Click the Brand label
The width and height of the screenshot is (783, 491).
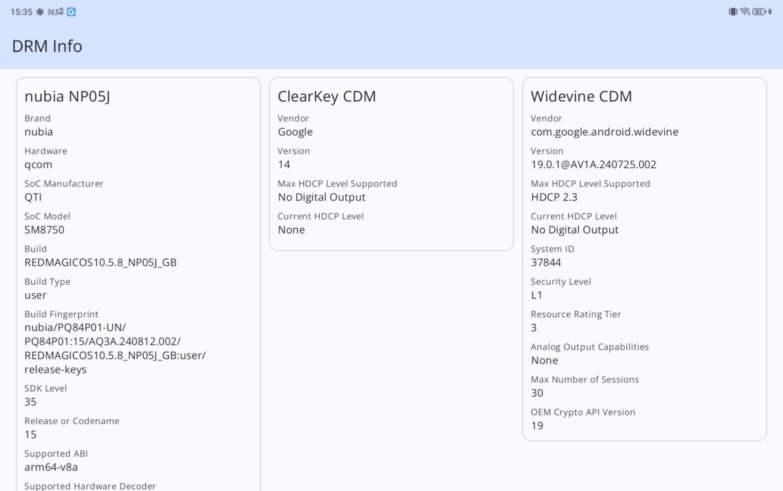[38, 118]
